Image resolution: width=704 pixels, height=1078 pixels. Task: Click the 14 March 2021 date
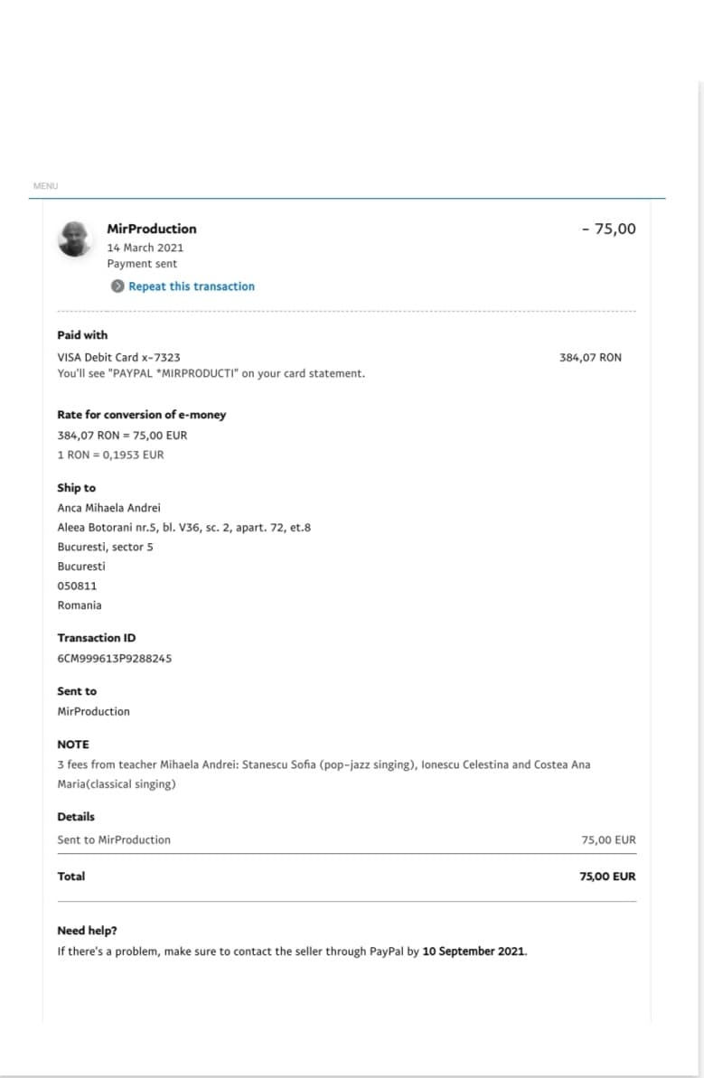coord(145,248)
